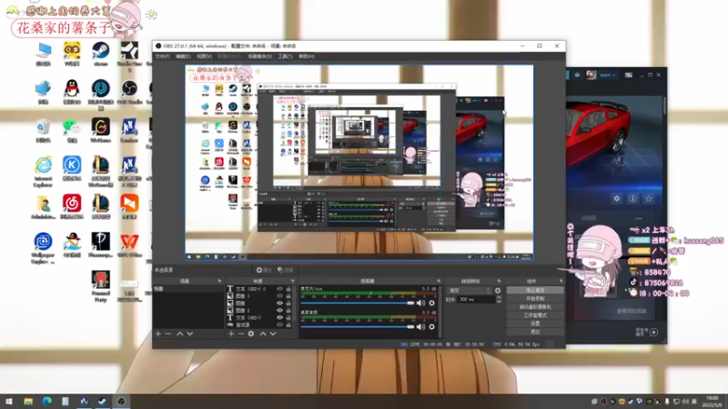Open settings gear for 麦克风/Aux audio

[x=431, y=304]
